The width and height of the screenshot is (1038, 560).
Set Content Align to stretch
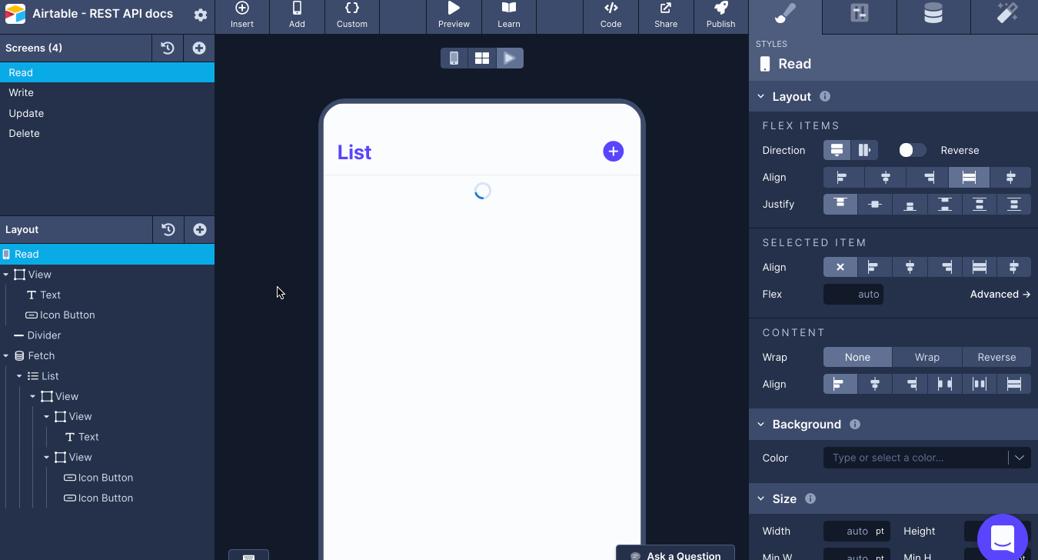(x=1014, y=385)
